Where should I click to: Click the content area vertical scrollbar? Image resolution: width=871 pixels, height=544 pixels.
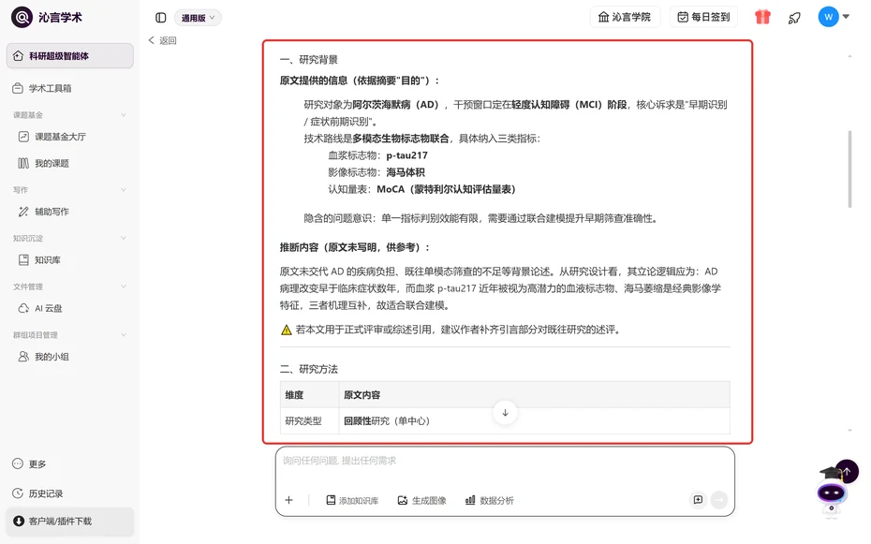click(849, 169)
